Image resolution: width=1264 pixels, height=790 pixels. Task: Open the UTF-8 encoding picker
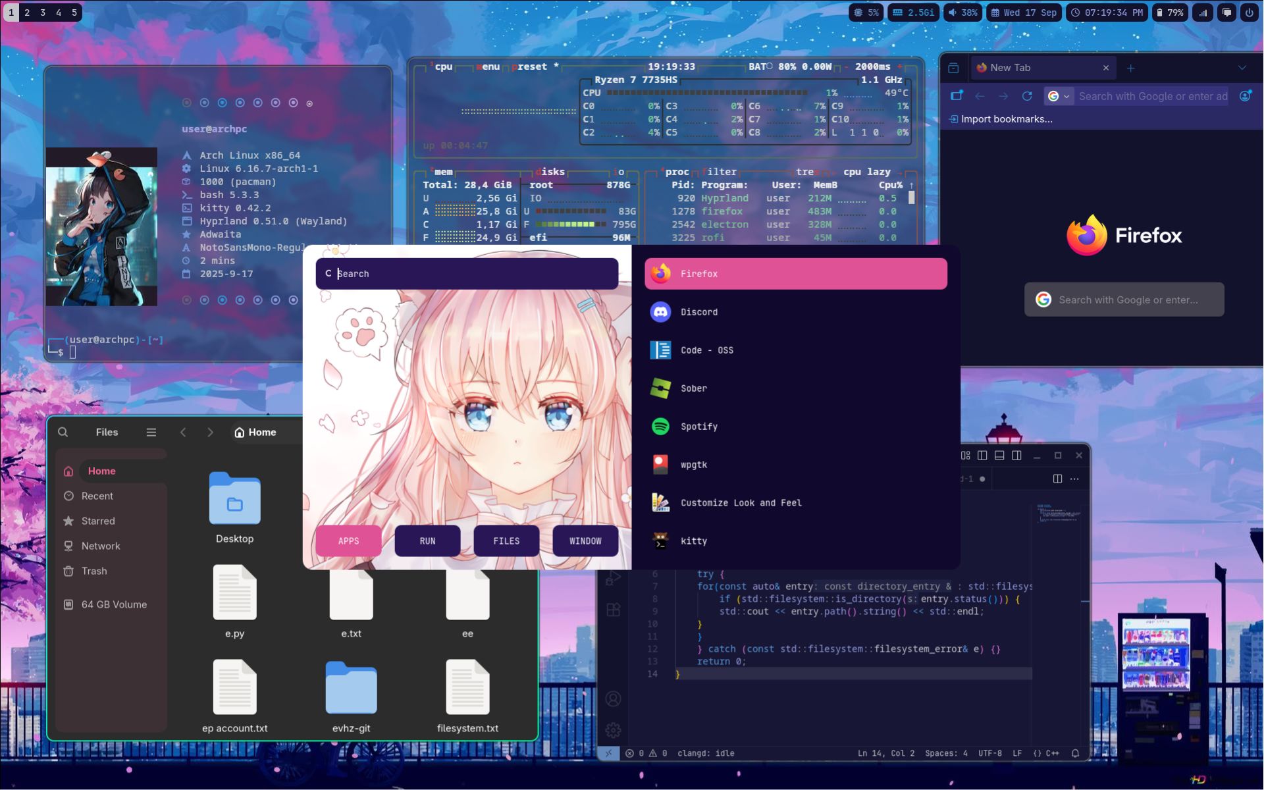click(990, 753)
